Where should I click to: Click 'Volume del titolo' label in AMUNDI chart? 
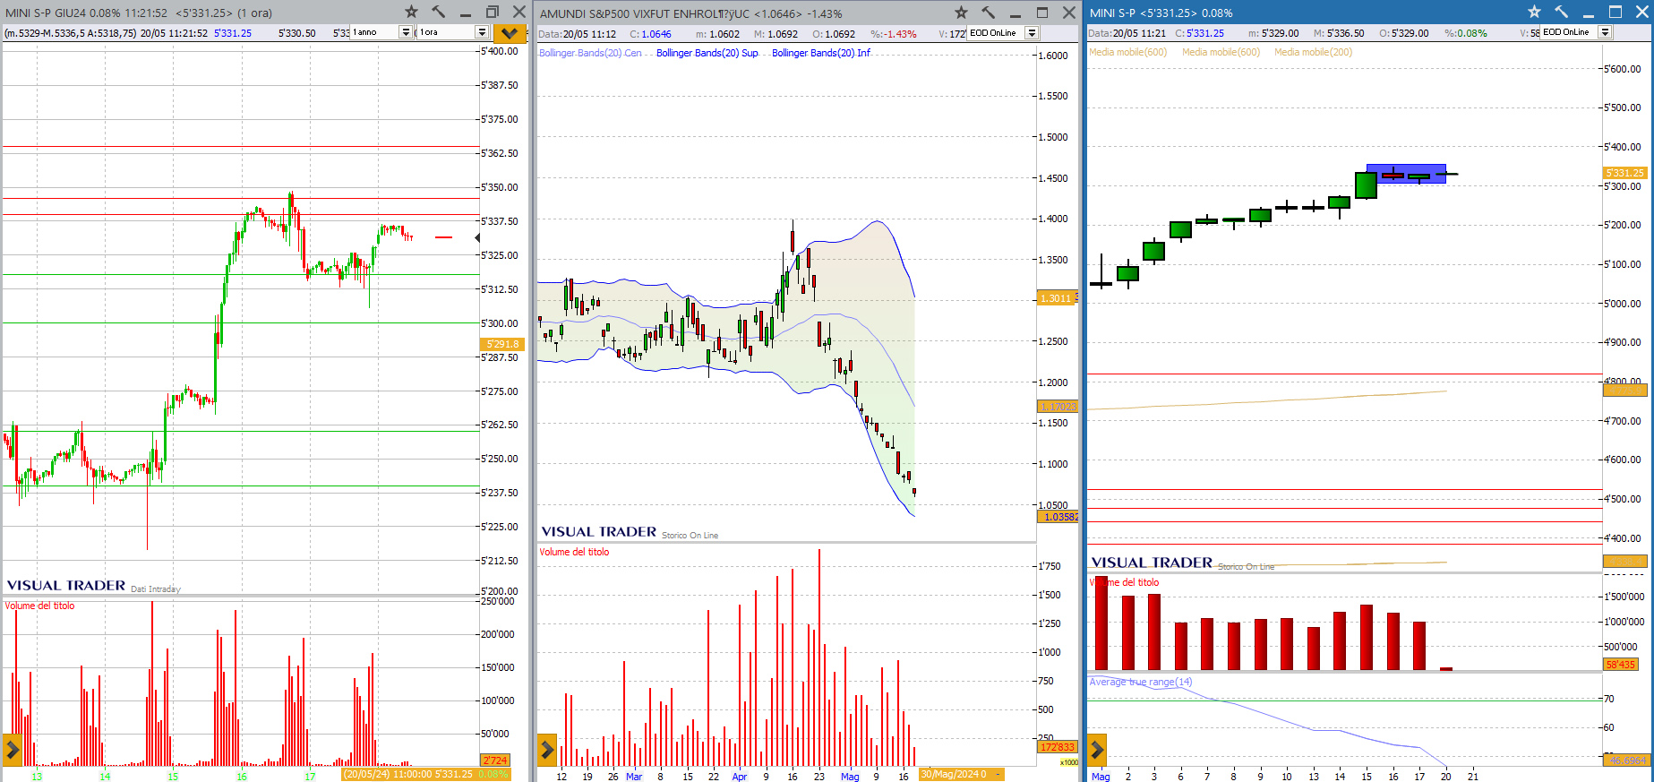[574, 552]
